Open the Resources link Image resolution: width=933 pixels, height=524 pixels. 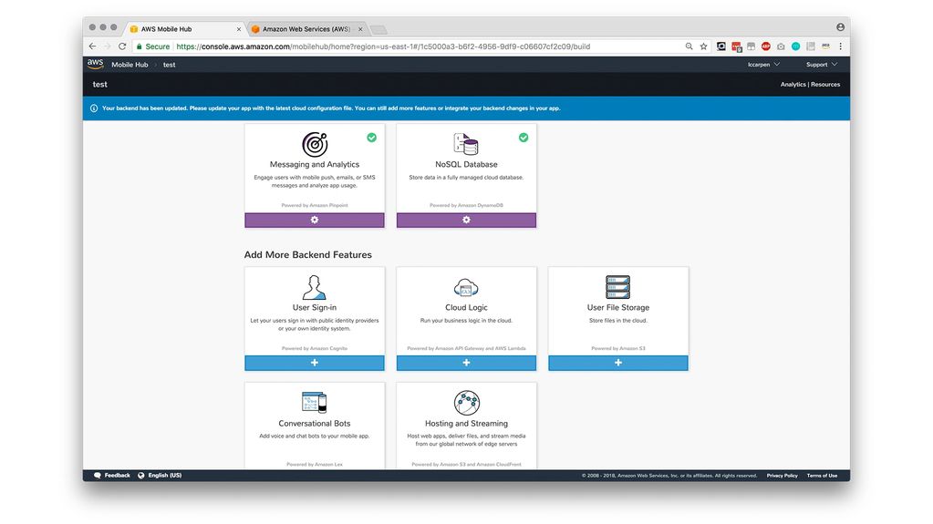(x=825, y=85)
